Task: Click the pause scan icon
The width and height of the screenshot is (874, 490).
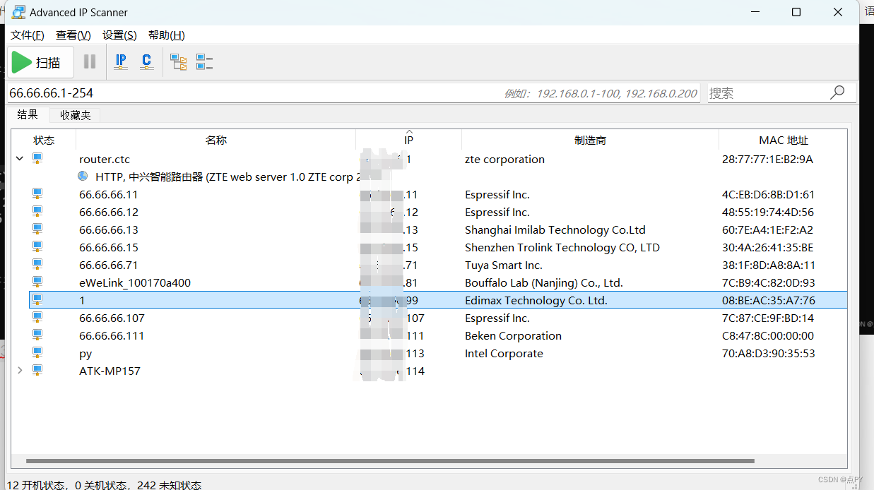Action: tap(90, 62)
